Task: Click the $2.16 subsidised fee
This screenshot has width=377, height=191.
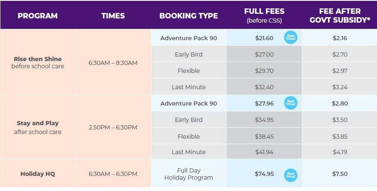Action: 340,38
